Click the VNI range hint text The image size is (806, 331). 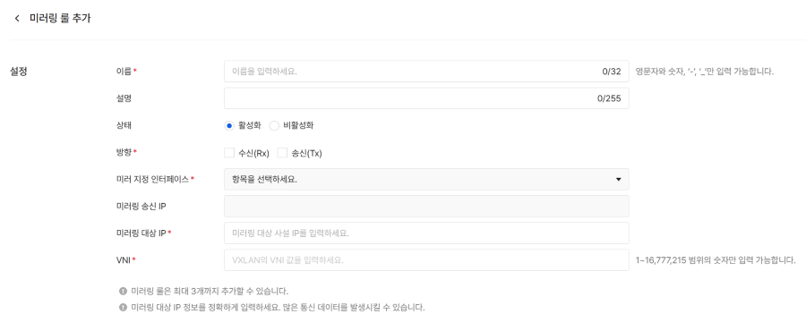(716, 260)
